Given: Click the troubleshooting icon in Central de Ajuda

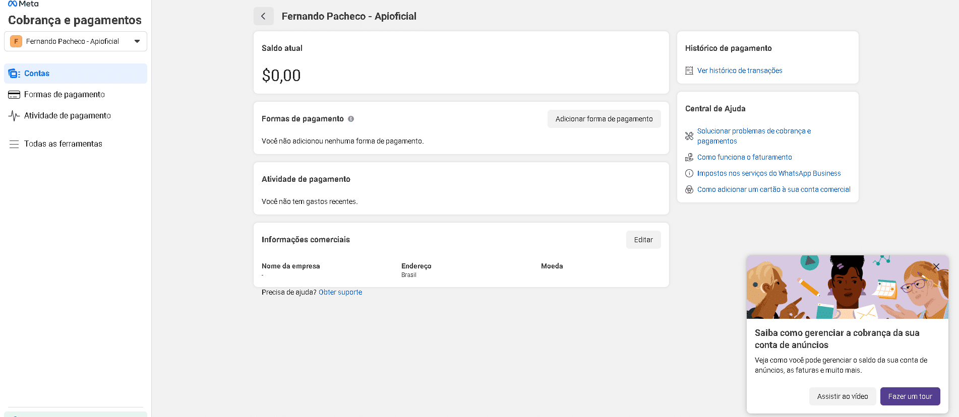Looking at the screenshot, I should (689, 136).
